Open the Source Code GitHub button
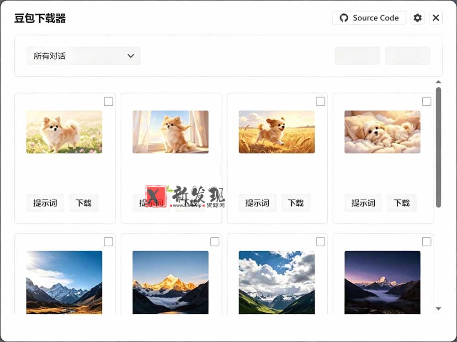The height and width of the screenshot is (342, 457). pyautogui.click(x=369, y=18)
